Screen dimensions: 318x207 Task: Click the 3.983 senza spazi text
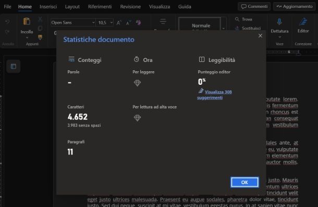point(84,125)
